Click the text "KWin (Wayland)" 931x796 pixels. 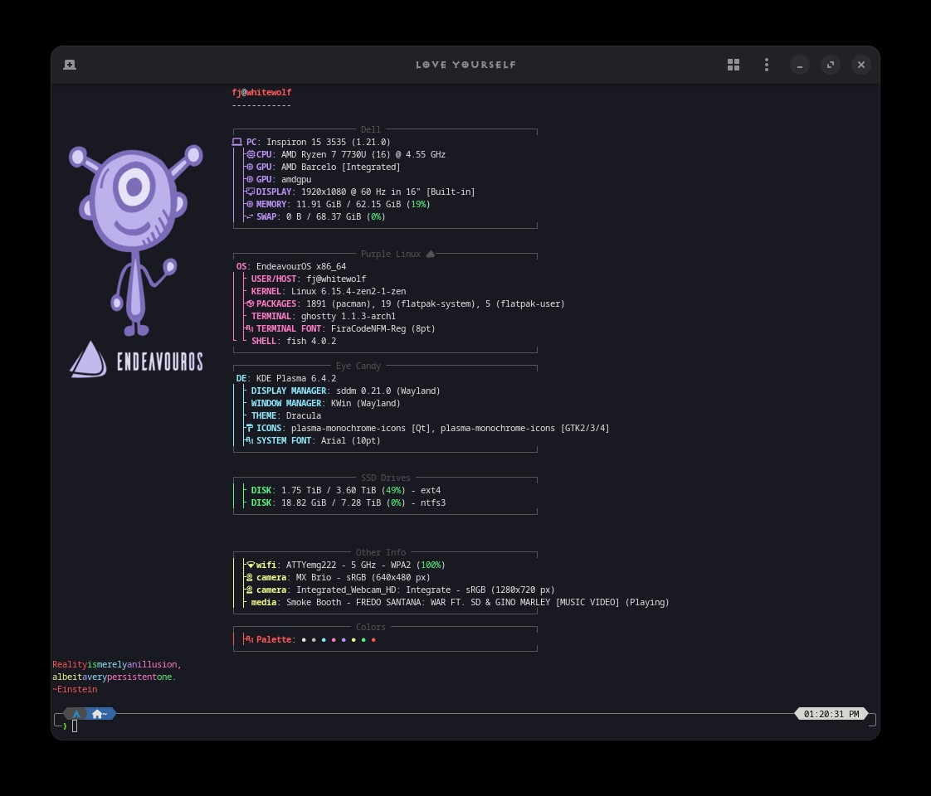[366, 404]
